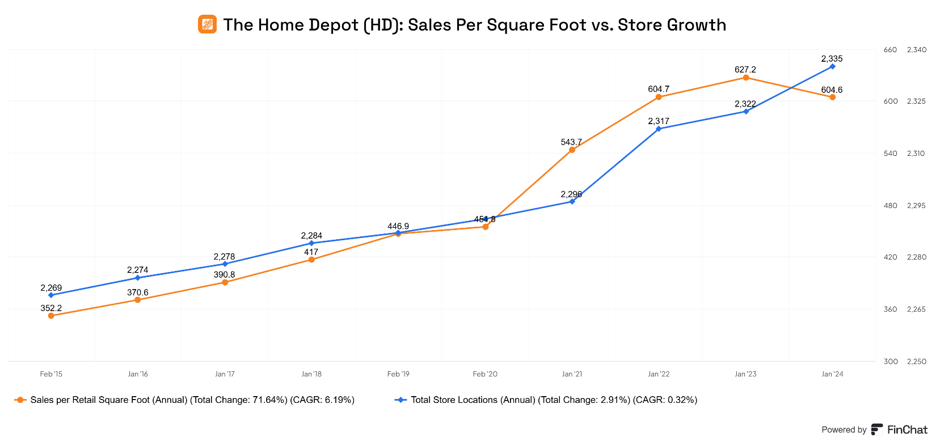This screenshot has width=936, height=442.
Task: Click the data label '454.8'
Action: click(485, 219)
